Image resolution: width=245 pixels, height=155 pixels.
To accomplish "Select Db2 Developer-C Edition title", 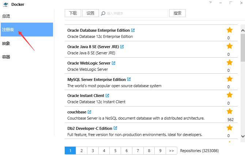I will pyautogui.click(x=90, y=128).
